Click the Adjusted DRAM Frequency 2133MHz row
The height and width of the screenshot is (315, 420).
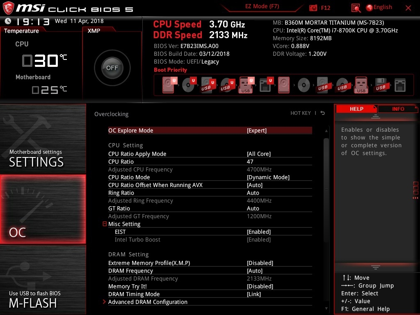tap(210, 278)
